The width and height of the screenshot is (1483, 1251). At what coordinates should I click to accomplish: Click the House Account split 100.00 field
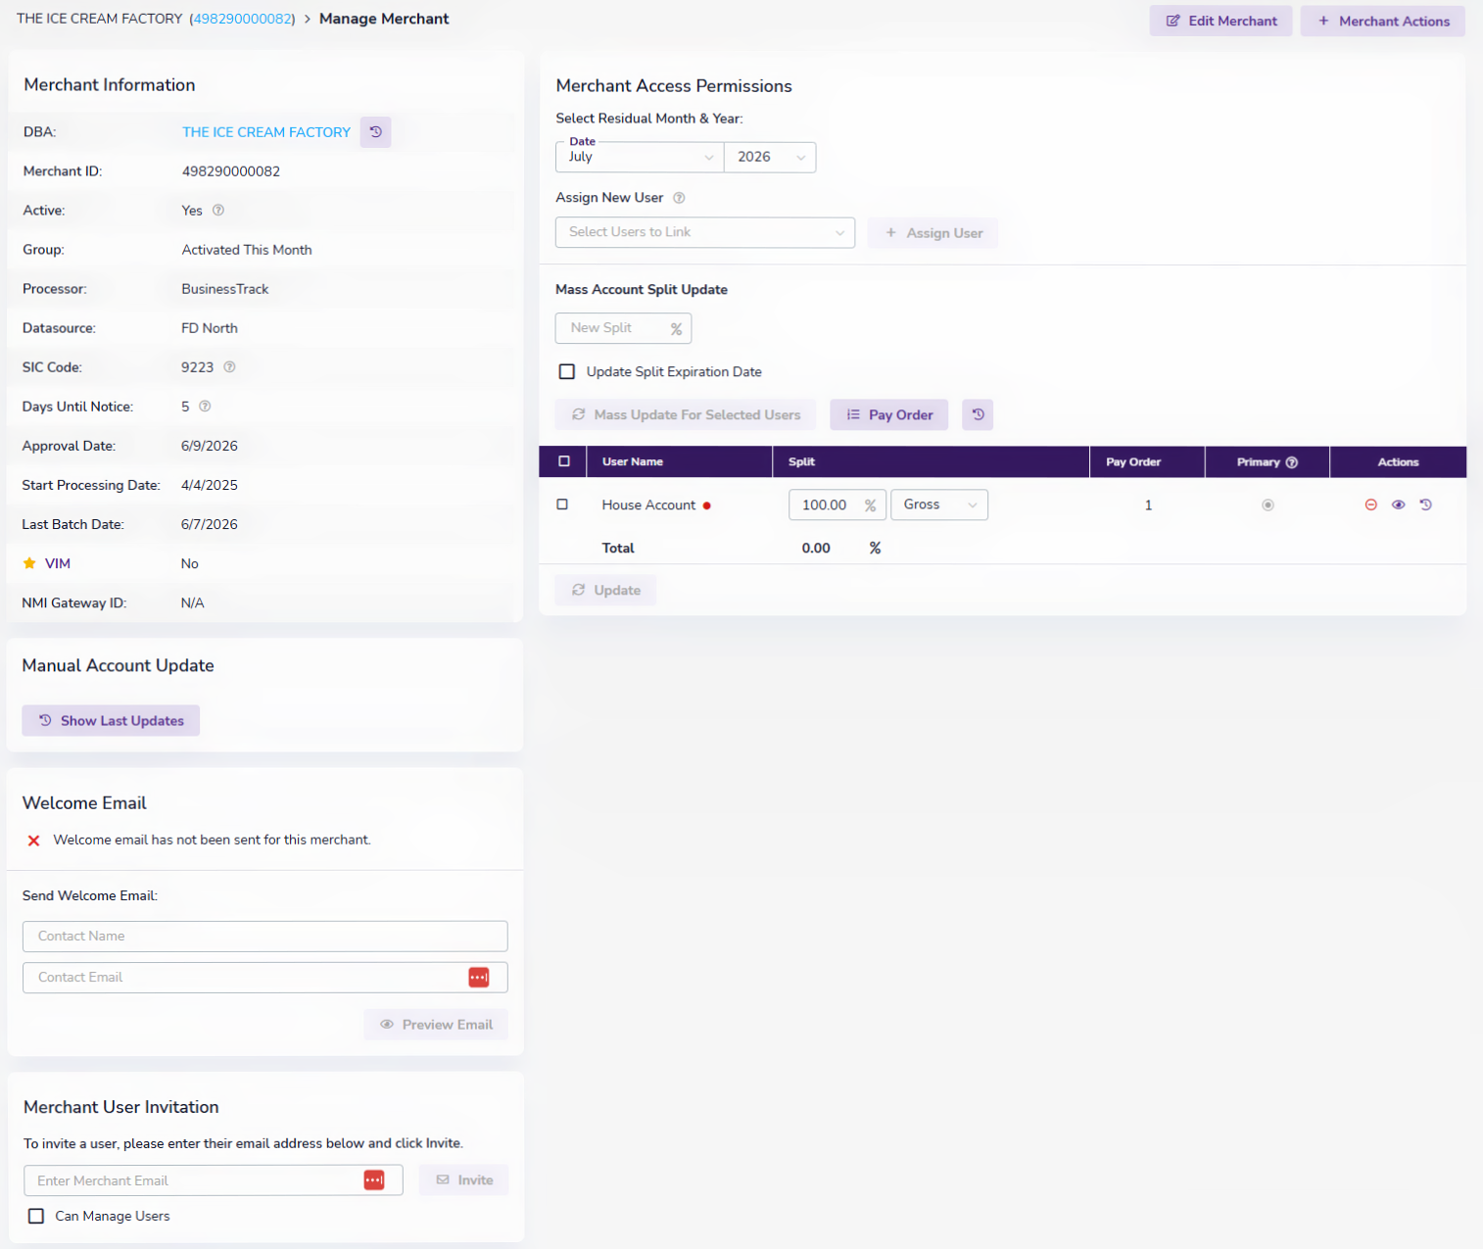point(837,505)
